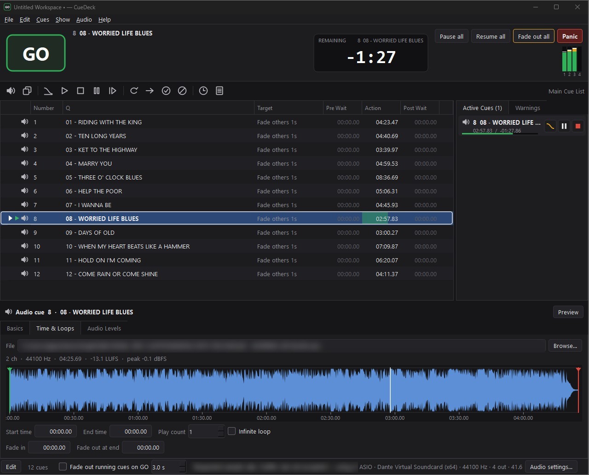Click the Pause all button
This screenshot has height=475, width=589.
(x=451, y=36)
